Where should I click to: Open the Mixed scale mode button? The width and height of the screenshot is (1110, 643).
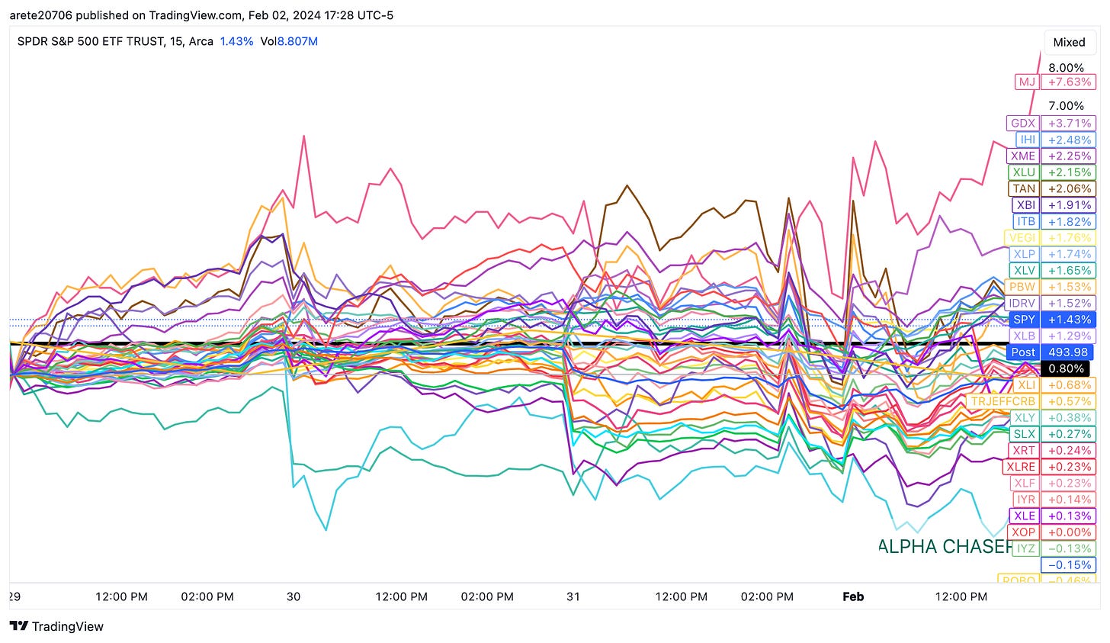tap(1069, 42)
